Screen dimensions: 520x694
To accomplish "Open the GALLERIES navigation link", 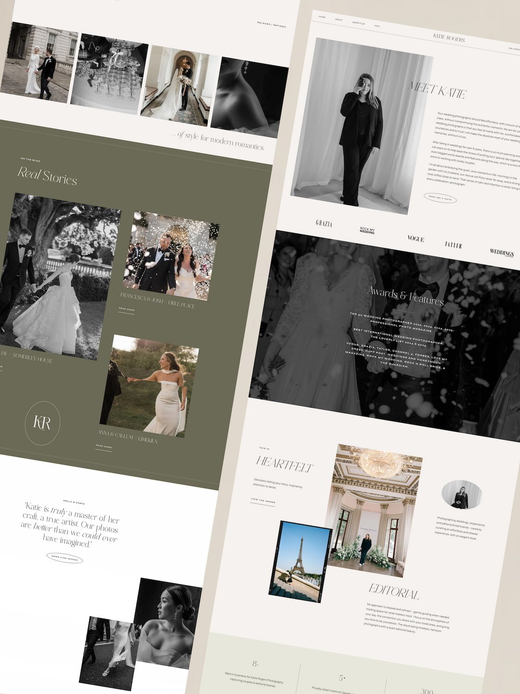I will tap(514, 49).
